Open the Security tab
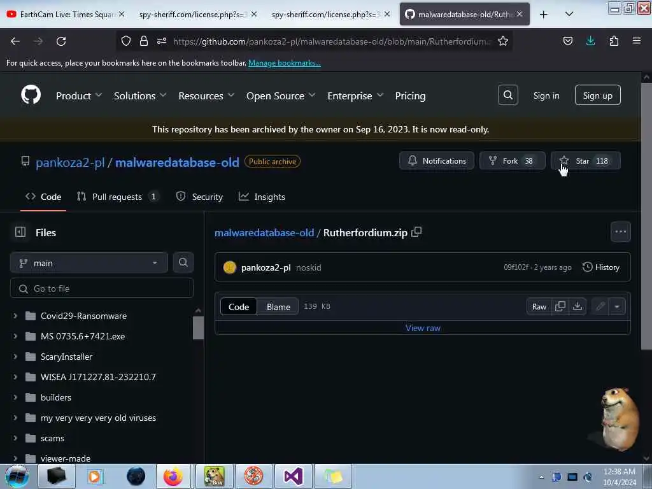The image size is (652, 489). click(199, 197)
